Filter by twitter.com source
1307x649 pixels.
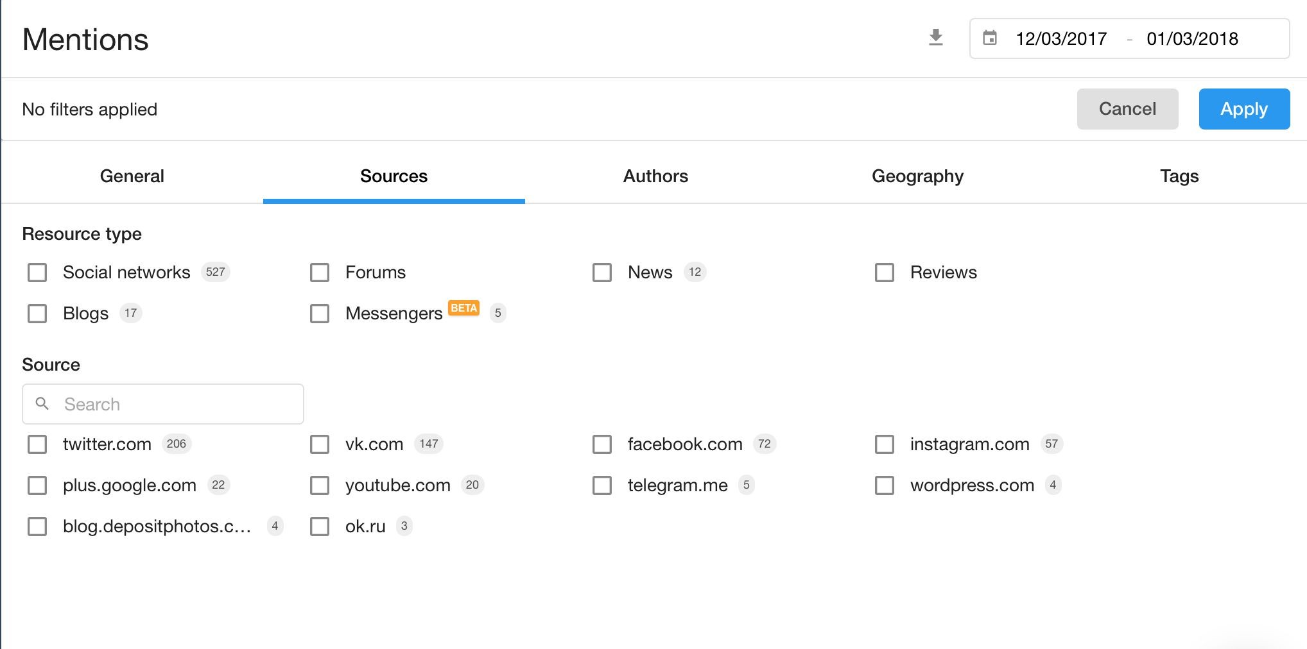tap(37, 444)
